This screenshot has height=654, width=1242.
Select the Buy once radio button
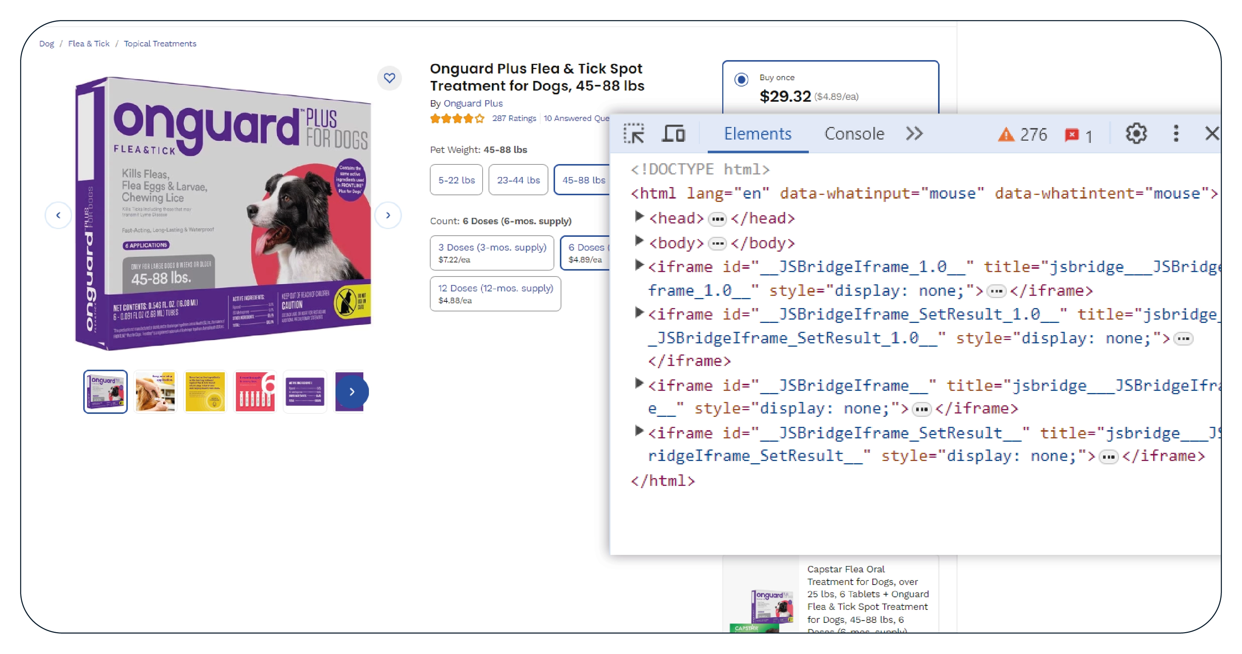741,79
